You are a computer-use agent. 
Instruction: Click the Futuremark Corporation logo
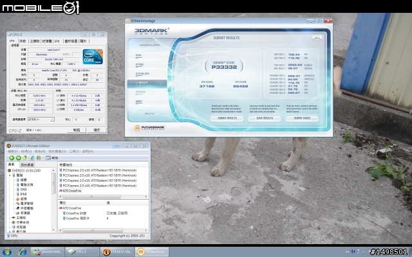[149, 128]
